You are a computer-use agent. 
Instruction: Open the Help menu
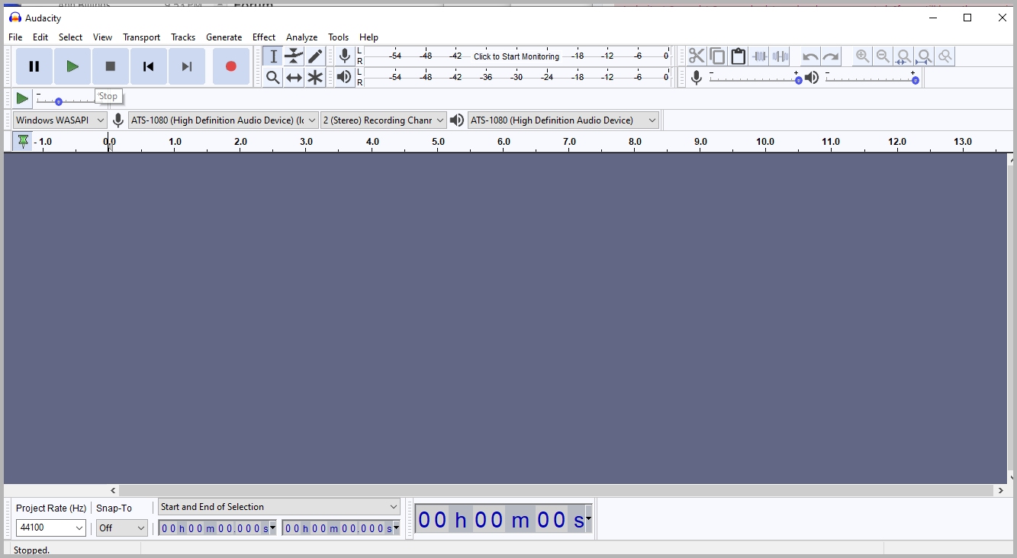pyautogui.click(x=369, y=37)
